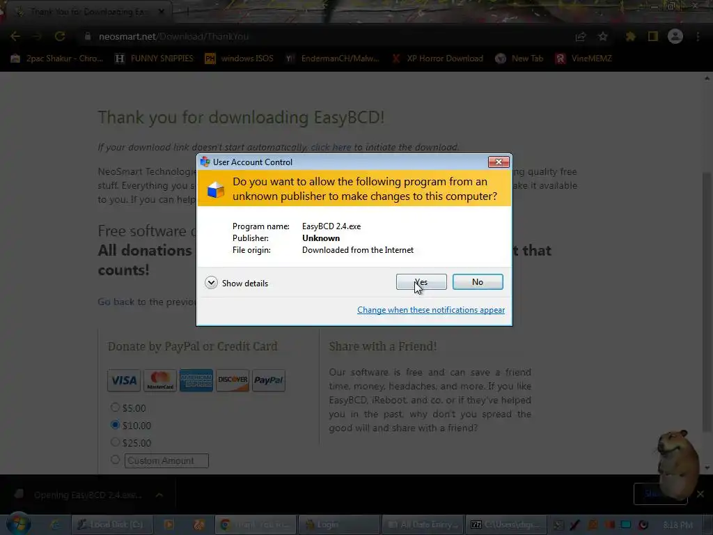
Task: Open Chrome extensions puzzle icon
Action: click(x=630, y=36)
